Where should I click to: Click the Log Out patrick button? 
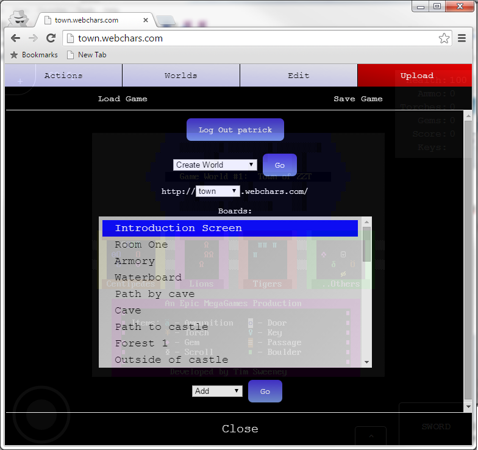[235, 130]
